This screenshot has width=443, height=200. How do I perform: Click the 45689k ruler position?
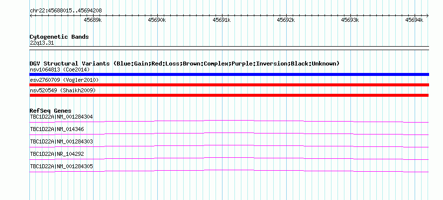93,20
